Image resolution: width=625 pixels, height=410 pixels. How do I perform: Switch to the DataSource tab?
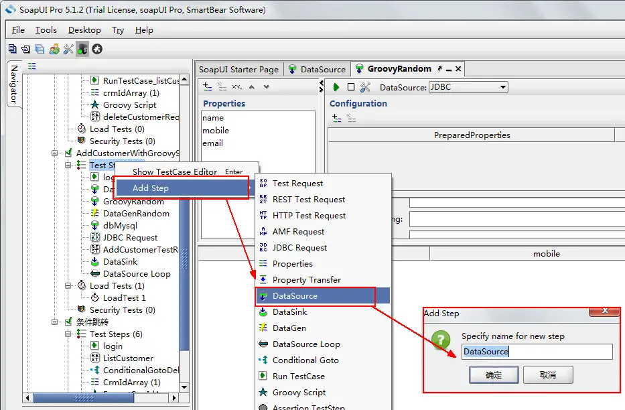pos(318,69)
